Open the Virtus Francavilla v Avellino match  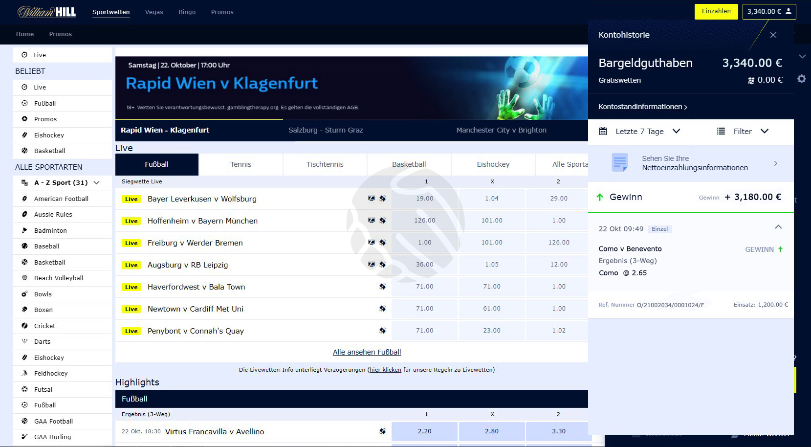(215, 431)
